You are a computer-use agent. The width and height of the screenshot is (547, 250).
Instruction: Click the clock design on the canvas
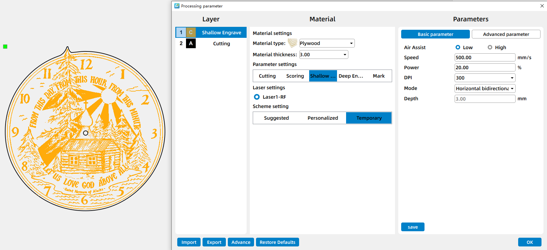(x=85, y=129)
